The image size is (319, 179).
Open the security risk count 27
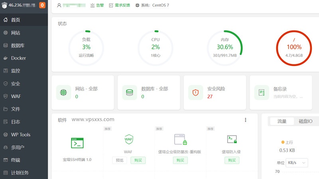210,97
